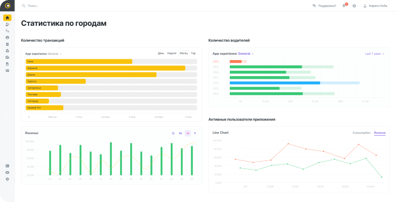Open the home dashboard in sidebar

click(x=7, y=18)
